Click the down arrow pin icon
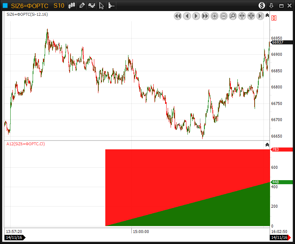Screen dimensions: 295x244 point(272,6)
